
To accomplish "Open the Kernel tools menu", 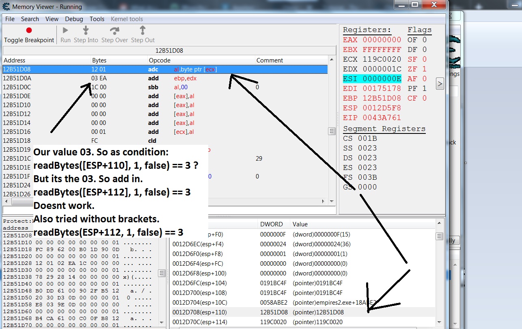I will pyautogui.click(x=127, y=19).
